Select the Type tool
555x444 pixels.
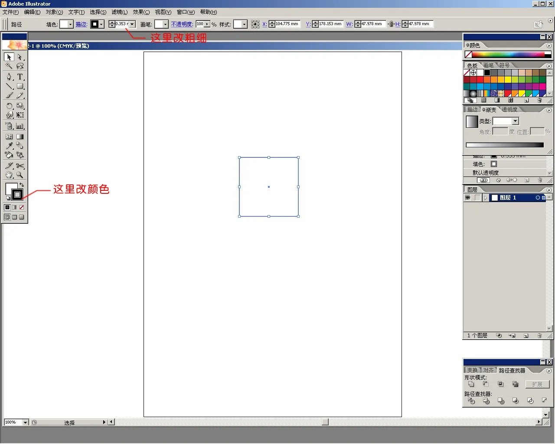(x=20, y=77)
